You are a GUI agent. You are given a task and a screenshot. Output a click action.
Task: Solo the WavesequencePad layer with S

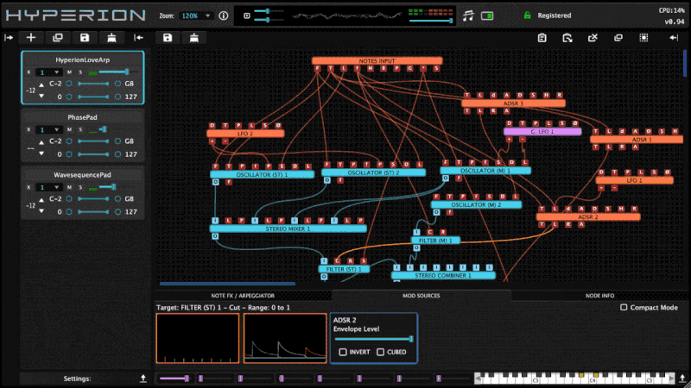click(80, 186)
